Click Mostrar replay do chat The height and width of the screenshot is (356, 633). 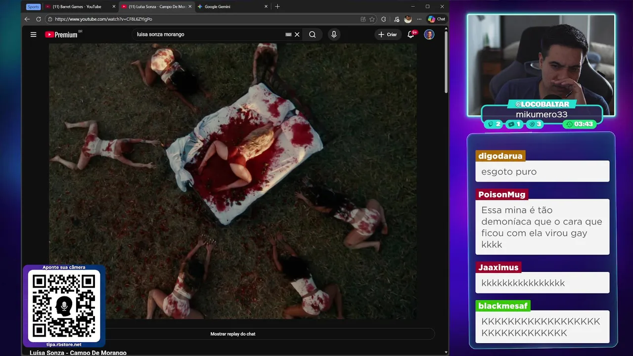point(233,334)
